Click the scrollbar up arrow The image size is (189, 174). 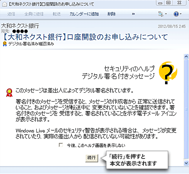point(186,56)
